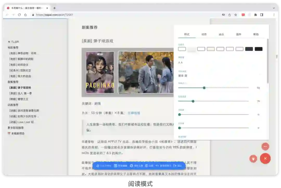Click the 剧集推荐 article heading
281x188 pixels.
(90, 27)
